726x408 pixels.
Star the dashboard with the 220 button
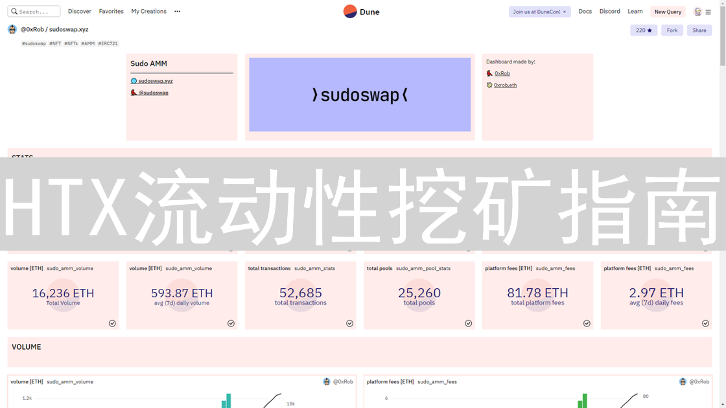pyautogui.click(x=644, y=30)
